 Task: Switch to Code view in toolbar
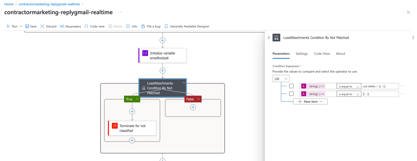tap(94, 26)
